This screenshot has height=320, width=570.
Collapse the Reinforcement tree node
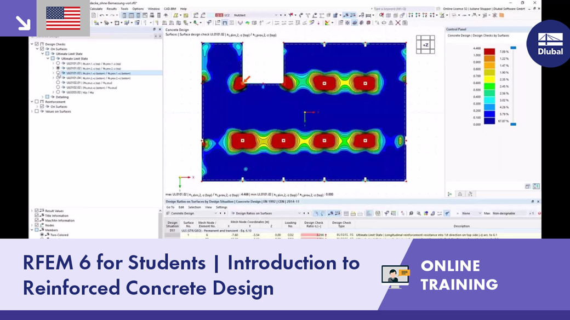click(x=32, y=102)
